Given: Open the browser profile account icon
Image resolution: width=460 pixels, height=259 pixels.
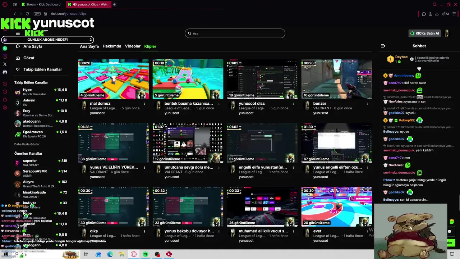Looking at the screenshot, I should click(x=431, y=14).
